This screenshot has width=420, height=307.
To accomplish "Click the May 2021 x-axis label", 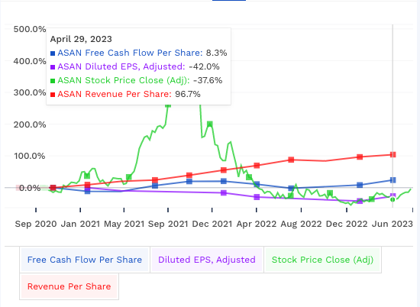I will click(x=124, y=224).
